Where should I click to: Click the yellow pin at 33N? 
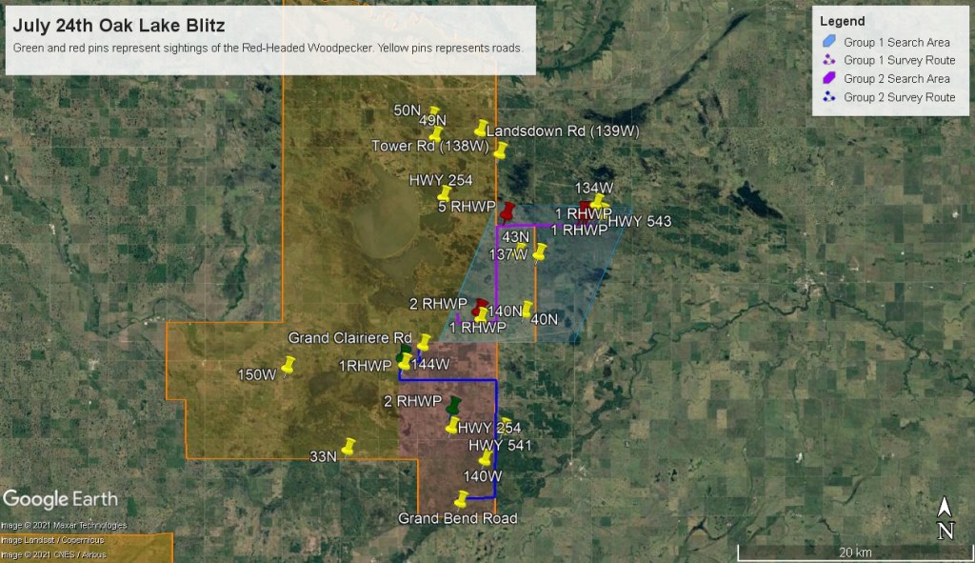(x=349, y=446)
